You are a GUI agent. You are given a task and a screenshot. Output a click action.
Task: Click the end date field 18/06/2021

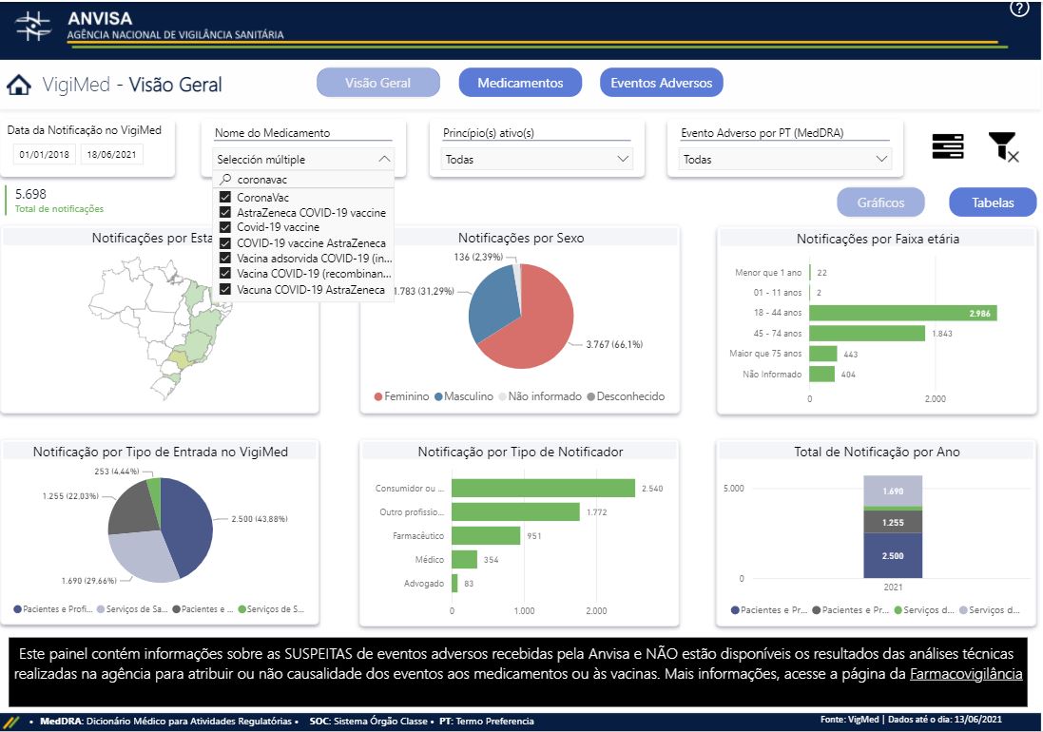(112, 154)
